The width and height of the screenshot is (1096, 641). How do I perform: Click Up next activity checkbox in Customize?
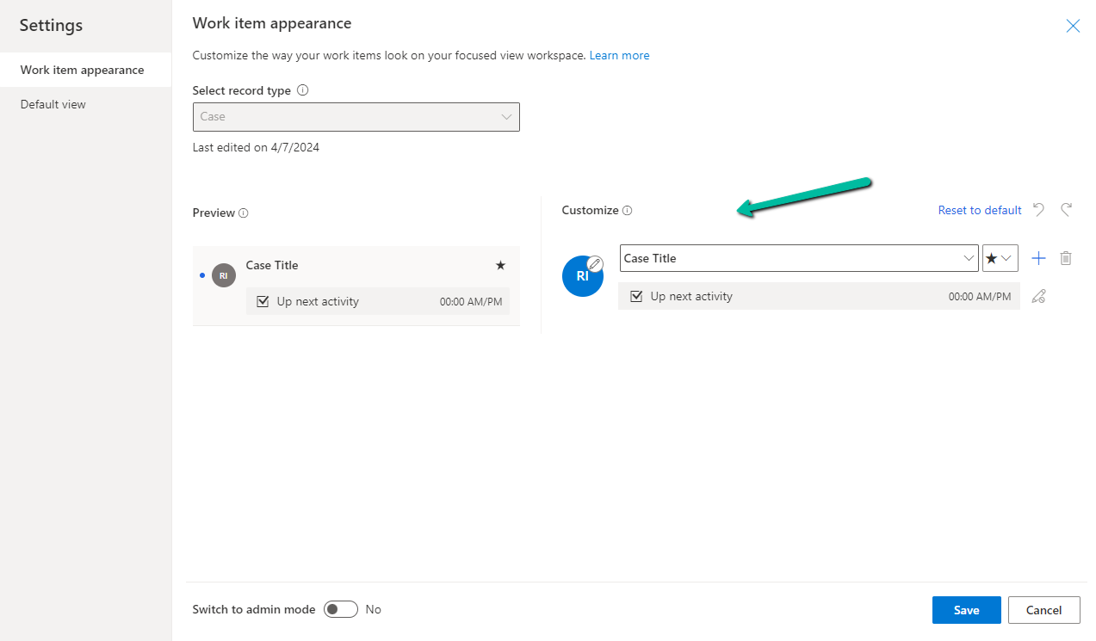637,296
